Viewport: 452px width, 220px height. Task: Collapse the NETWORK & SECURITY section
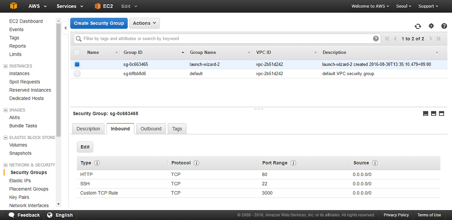5,165
